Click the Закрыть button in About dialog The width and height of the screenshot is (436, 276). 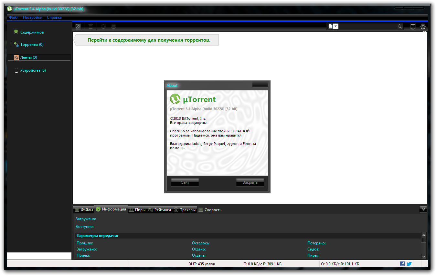pos(250,182)
